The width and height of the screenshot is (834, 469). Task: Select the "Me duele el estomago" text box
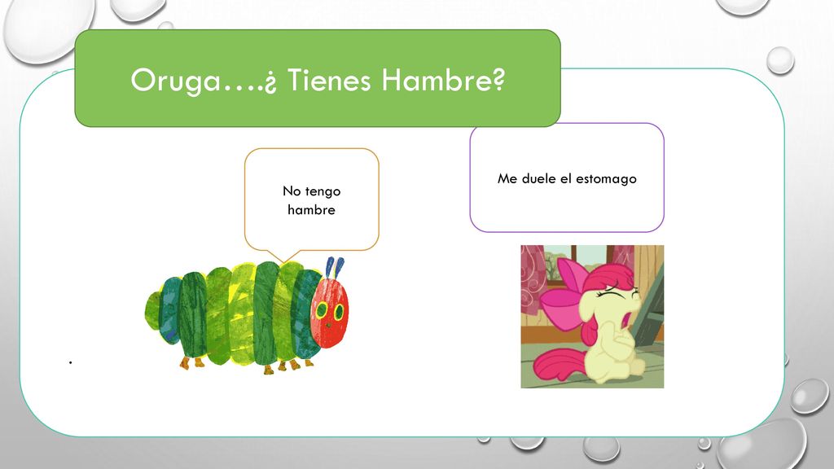click(567, 178)
